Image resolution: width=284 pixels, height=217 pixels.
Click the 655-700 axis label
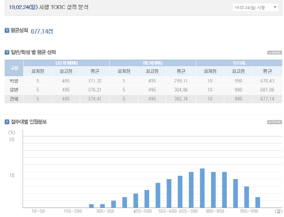pyautogui.click(x=188, y=211)
